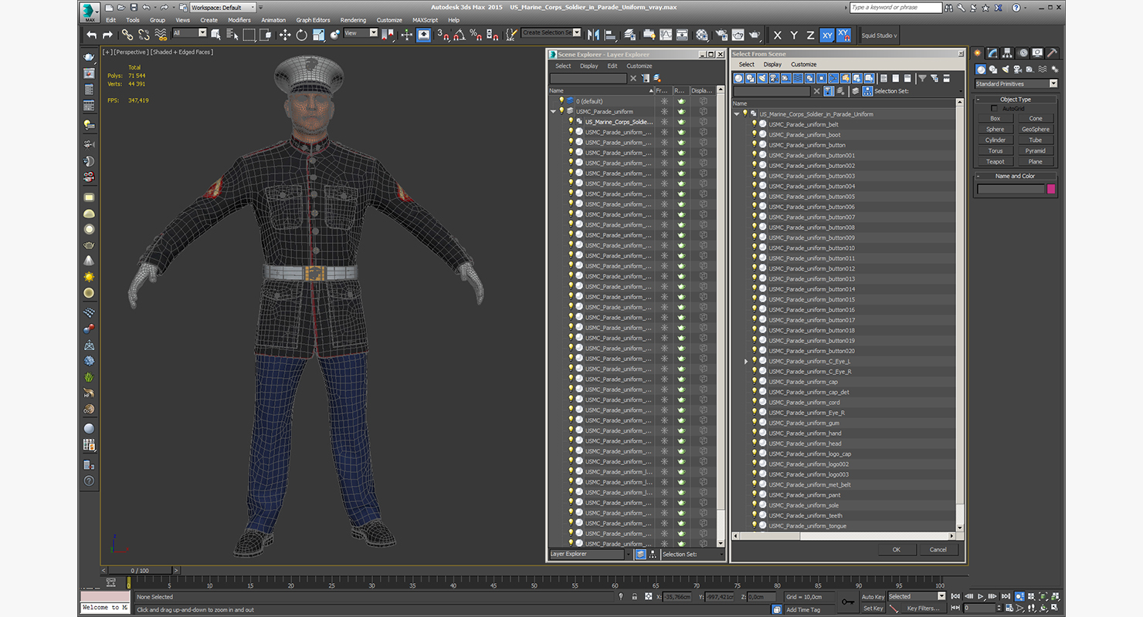Click the Undo arrow in main toolbar
The height and width of the screenshot is (617, 1143).
pos(92,35)
